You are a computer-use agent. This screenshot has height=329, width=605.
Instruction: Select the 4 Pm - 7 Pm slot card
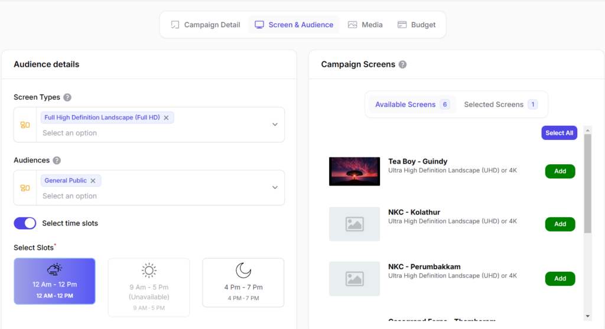pos(243,283)
